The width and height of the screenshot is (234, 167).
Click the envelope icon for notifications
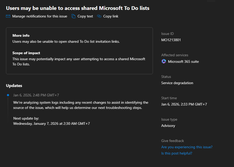(x=8, y=16)
